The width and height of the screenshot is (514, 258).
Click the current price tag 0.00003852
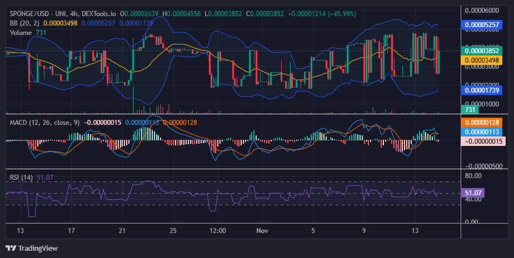pos(482,50)
